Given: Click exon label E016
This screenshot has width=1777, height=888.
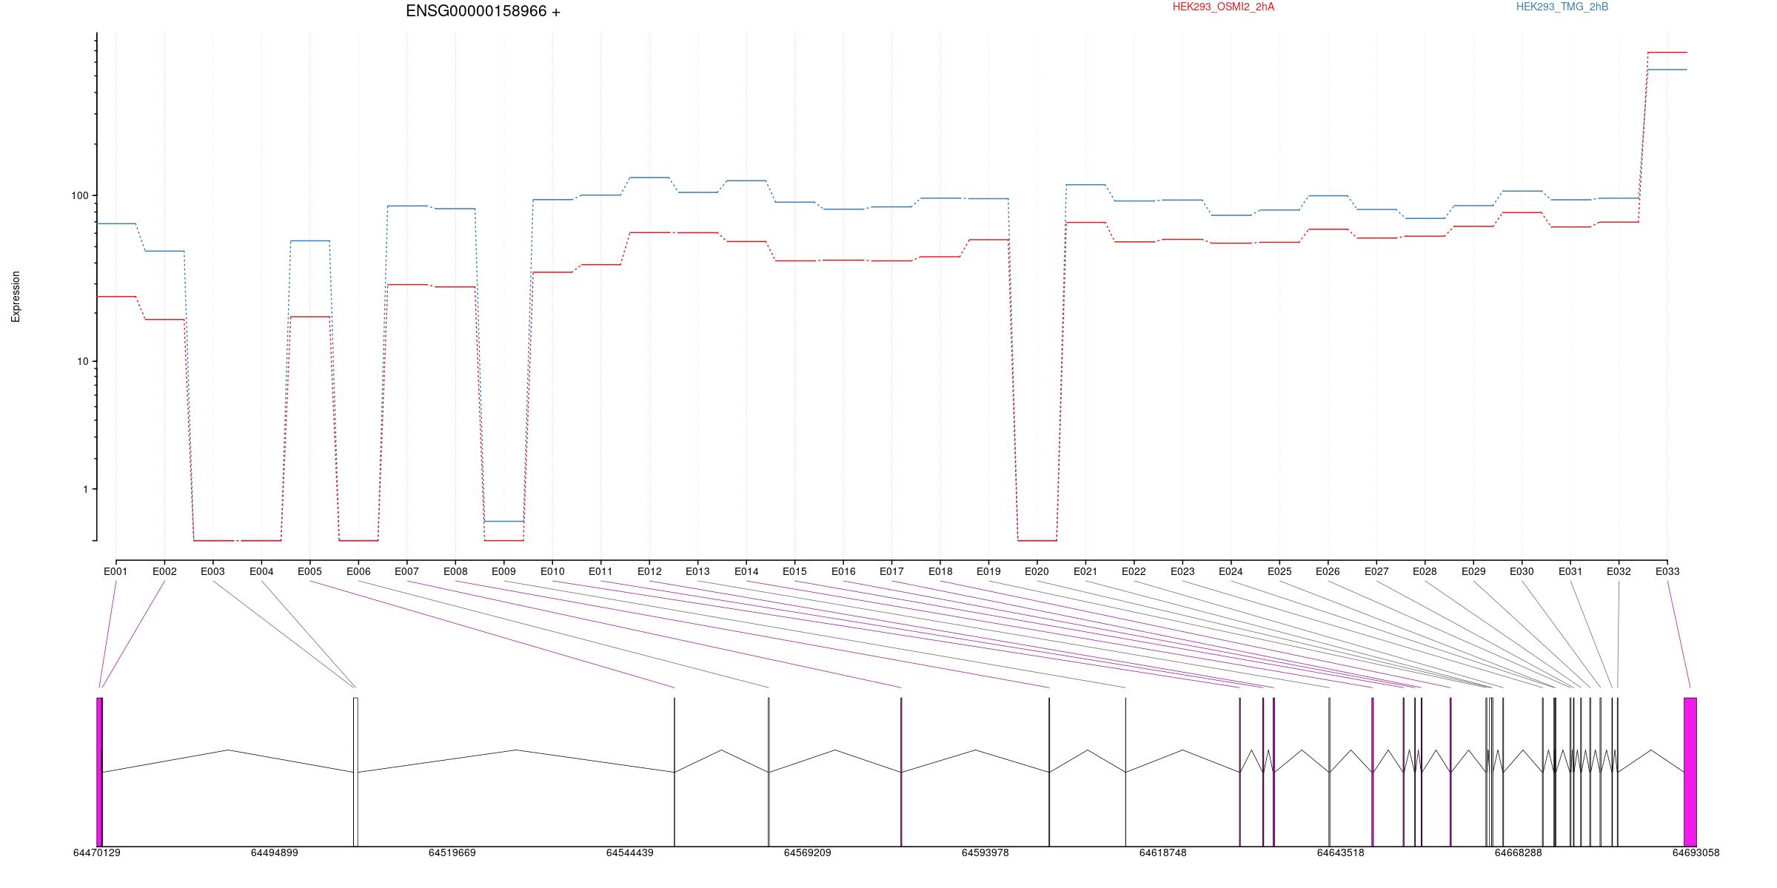Looking at the screenshot, I should click(x=843, y=571).
